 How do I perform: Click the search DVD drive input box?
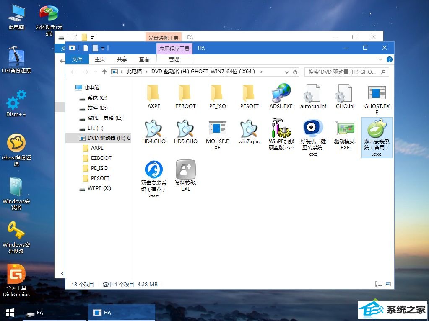click(343, 72)
